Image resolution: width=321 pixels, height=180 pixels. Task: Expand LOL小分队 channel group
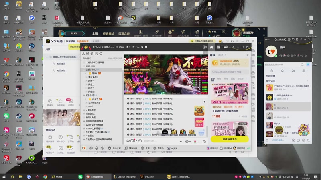(x=84, y=66)
